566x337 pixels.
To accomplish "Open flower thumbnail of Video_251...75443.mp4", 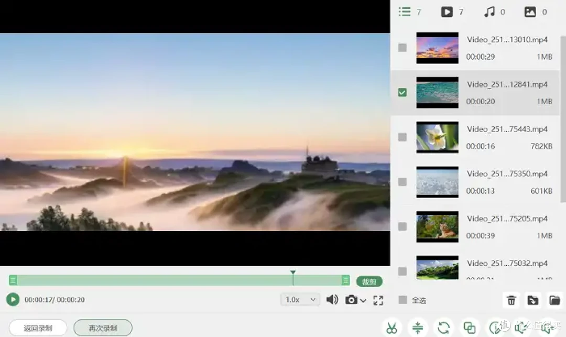I will coord(437,137).
